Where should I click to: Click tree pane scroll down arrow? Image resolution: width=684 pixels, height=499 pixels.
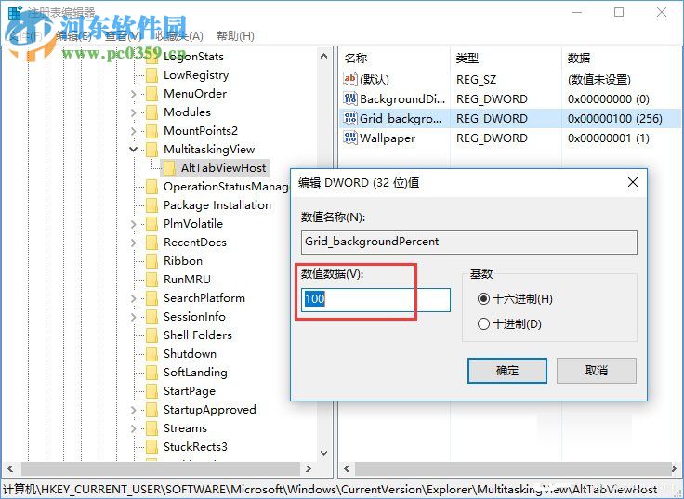tap(323, 453)
